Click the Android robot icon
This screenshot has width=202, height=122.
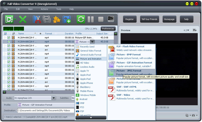coord(77,99)
